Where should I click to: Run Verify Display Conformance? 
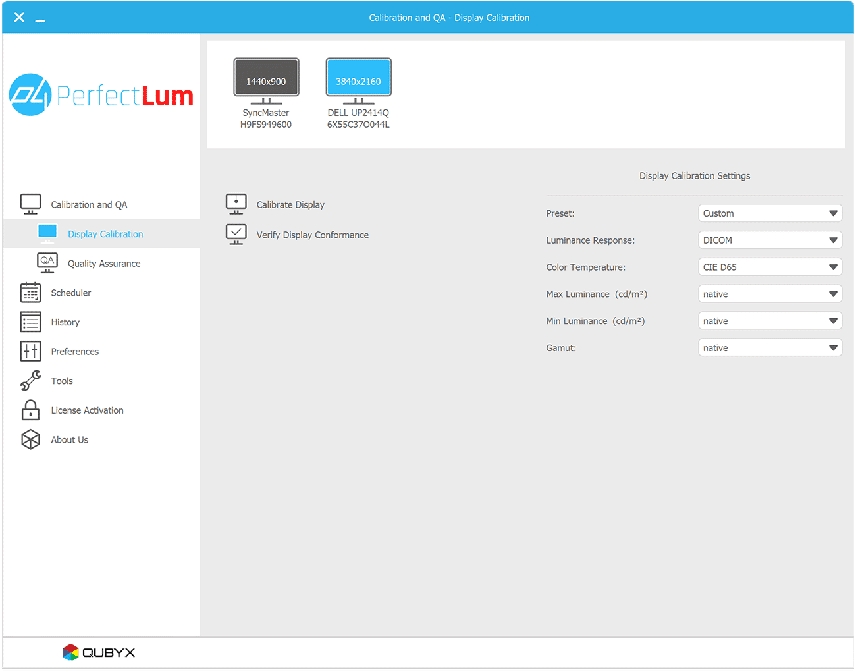(x=313, y=235)
